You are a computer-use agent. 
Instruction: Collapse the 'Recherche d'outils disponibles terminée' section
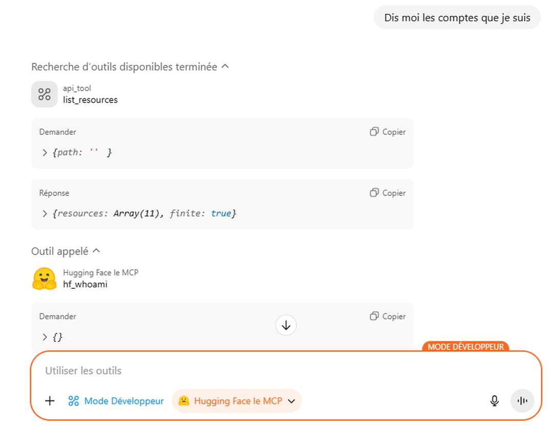pos(225,67)
